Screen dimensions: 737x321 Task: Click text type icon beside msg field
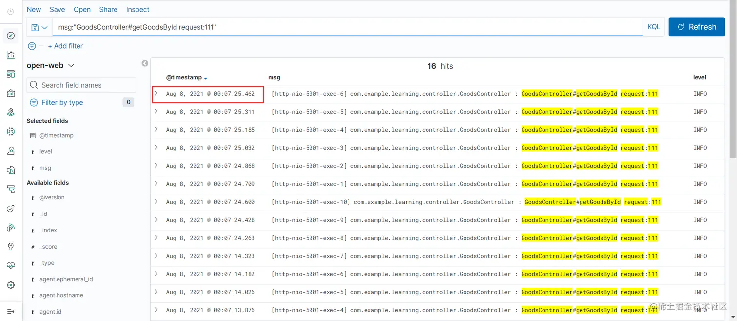click(x=33, y=168)
